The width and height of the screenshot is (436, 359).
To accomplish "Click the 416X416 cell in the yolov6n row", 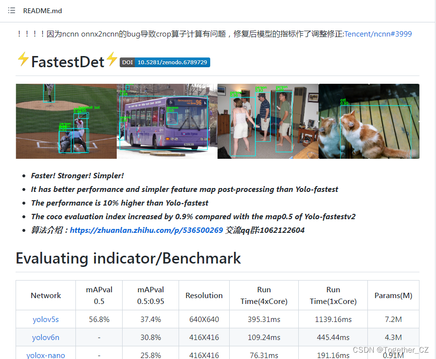I will (x=204, y=337).
